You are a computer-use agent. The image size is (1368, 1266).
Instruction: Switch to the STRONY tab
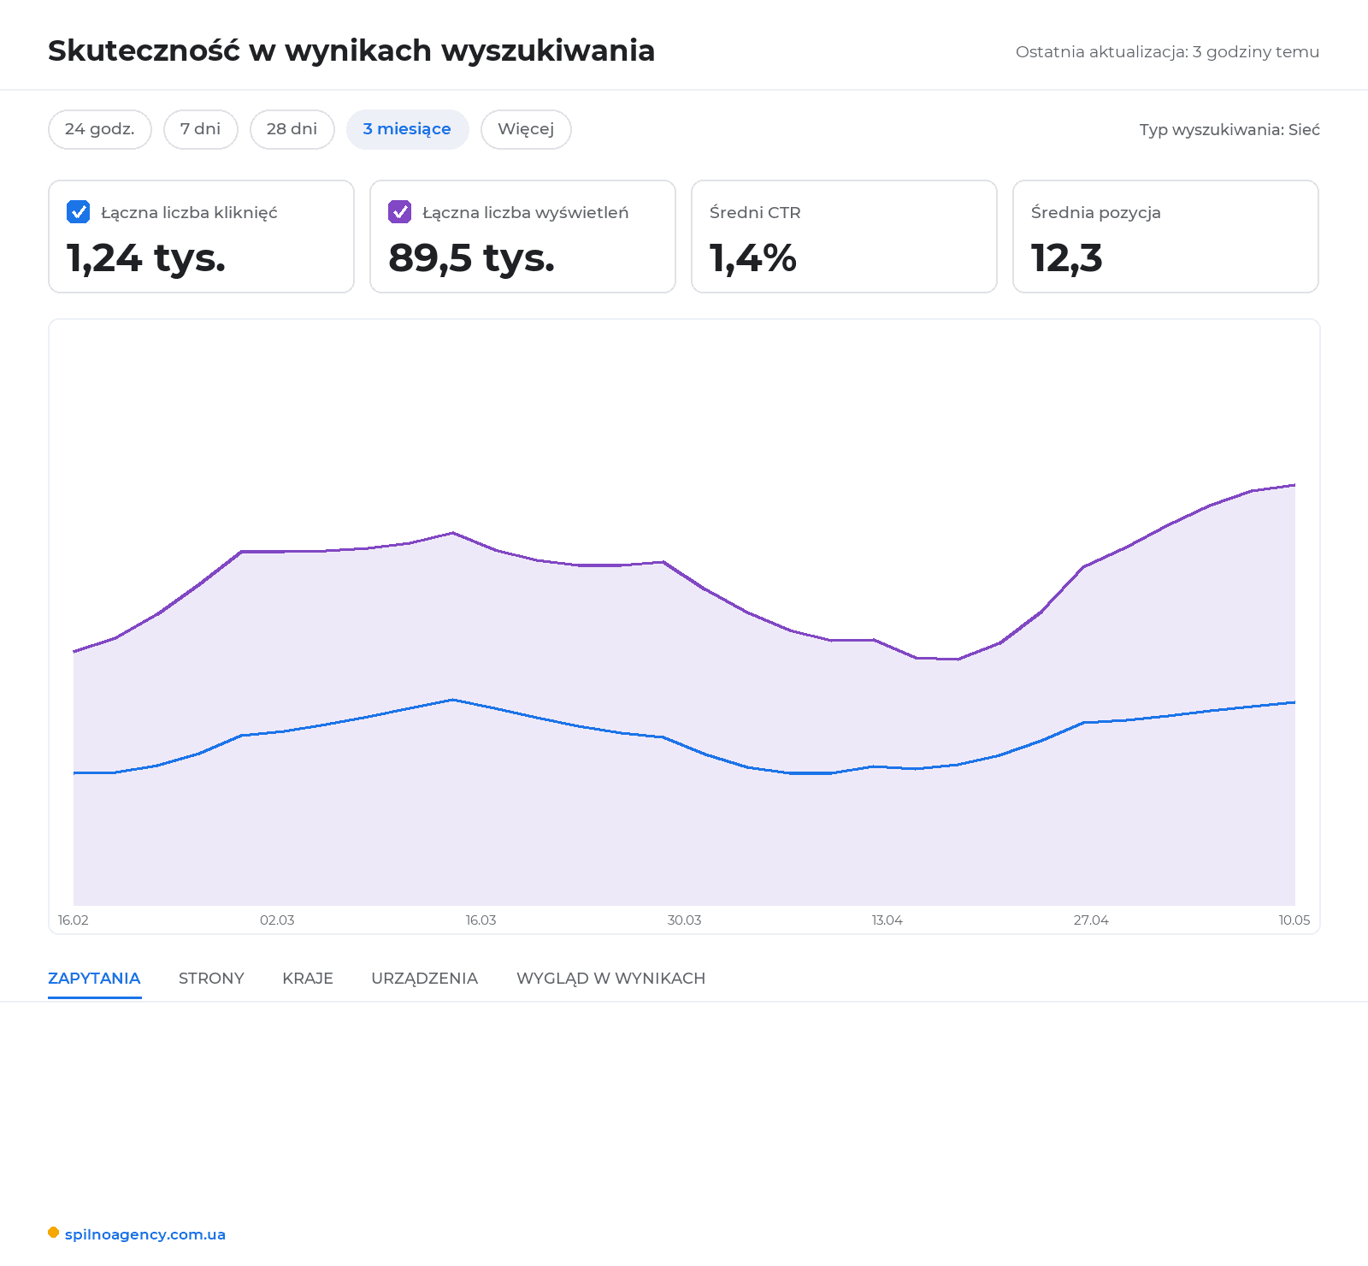(x=211, y=978)
